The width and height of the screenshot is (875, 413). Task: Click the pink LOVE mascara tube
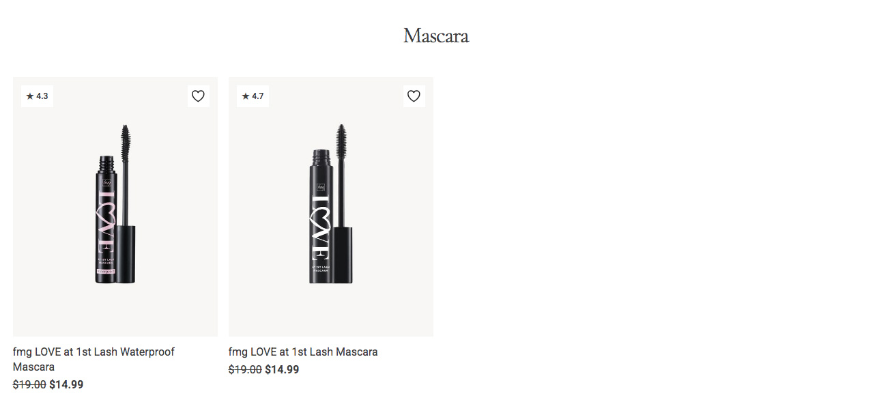106,220
